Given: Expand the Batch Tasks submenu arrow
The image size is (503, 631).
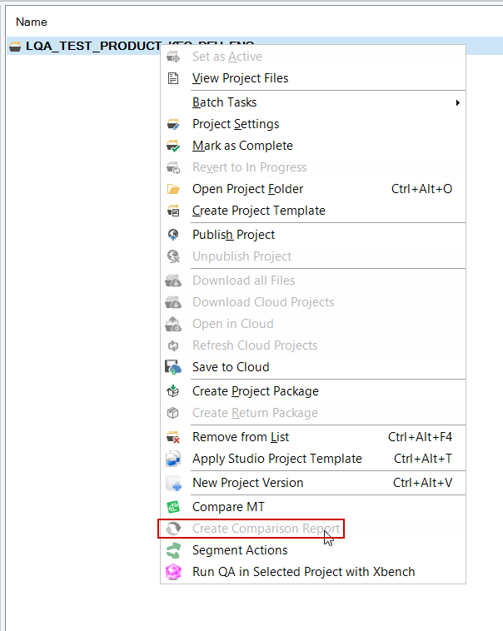Looking at the screenshot, I should pos(457,102).
